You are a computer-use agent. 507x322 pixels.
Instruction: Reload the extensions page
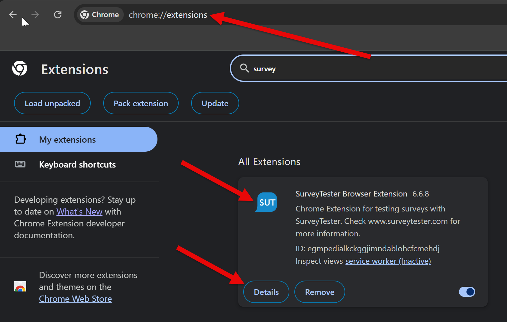[58, 15]
